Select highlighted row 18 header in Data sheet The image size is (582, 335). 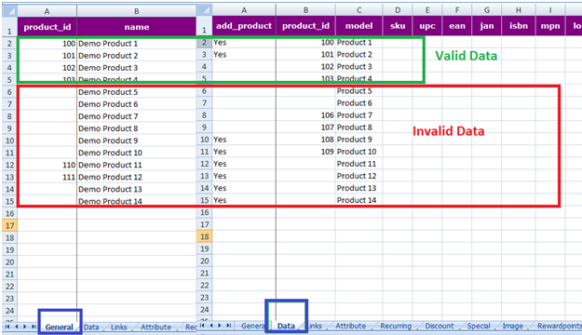click(x=205, y=236)
